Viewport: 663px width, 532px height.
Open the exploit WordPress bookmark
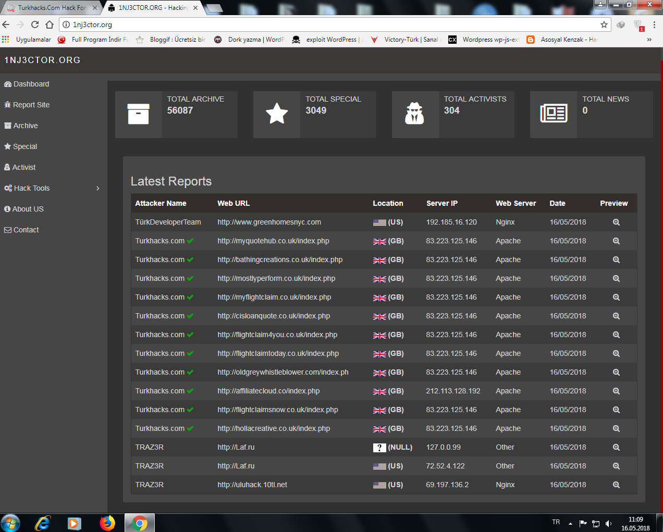click(x=327, y=40)
